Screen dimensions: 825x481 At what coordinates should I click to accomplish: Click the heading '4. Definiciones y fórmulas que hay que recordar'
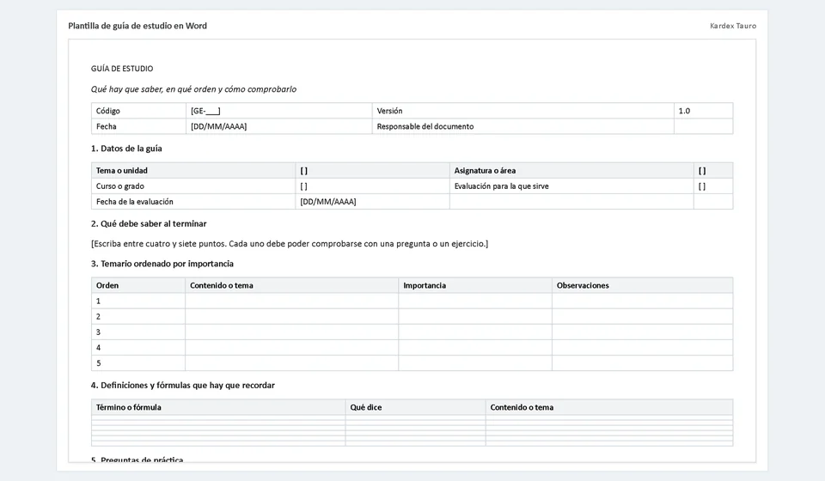pos(182,386)
